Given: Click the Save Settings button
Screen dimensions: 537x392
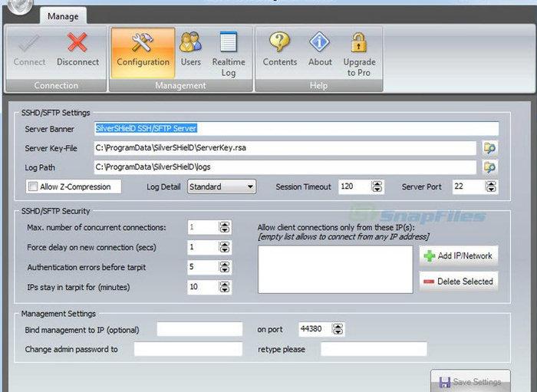Looking at the screenshot, I should (470, 381).
